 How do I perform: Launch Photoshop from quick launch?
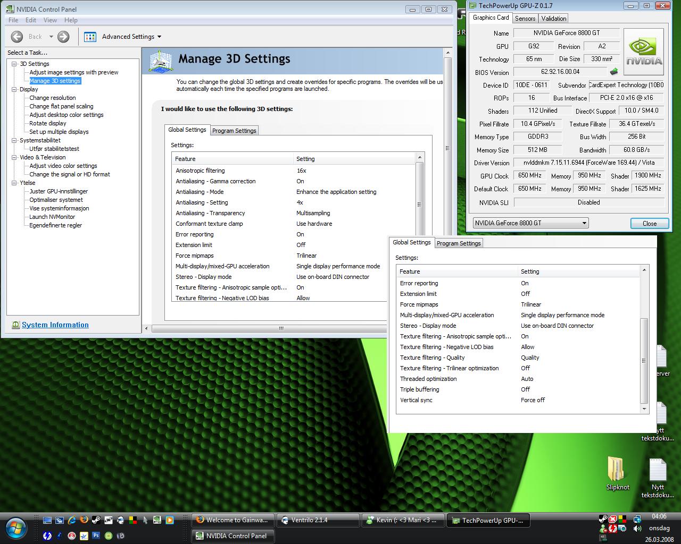click(96, 535)
